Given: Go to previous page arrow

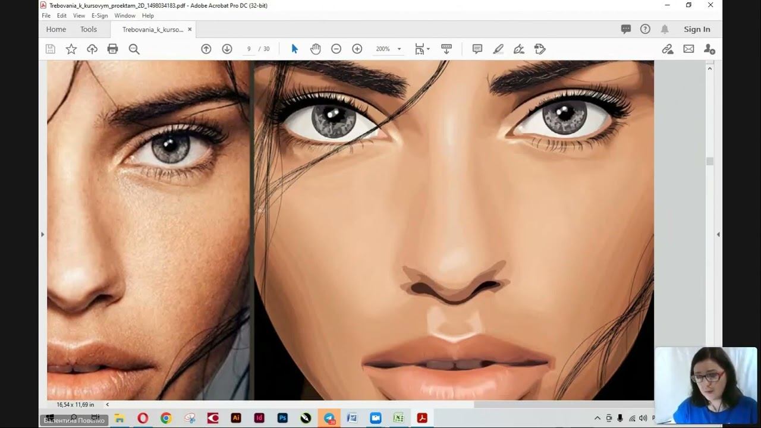Looking at the screenshot, I should point(206,49).
